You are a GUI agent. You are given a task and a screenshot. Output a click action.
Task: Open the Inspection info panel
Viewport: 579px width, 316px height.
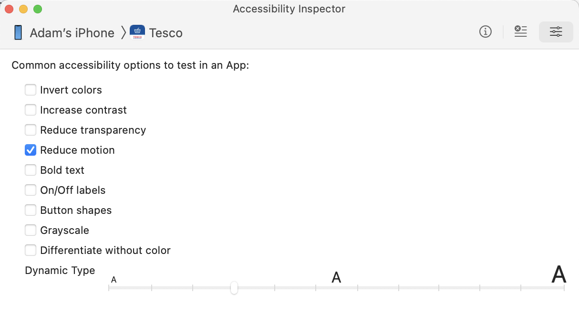[x=485, y=32]
